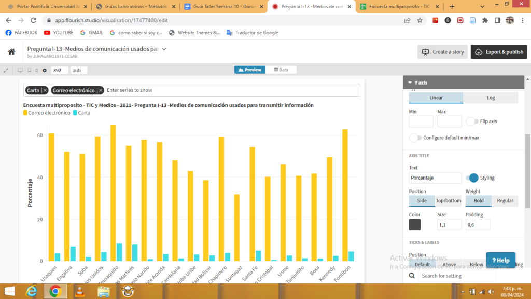The height and width of the screenshot is (299, 531).
Task: Toggle fullscreen preview arrows icon
Action: click(6, 70)
